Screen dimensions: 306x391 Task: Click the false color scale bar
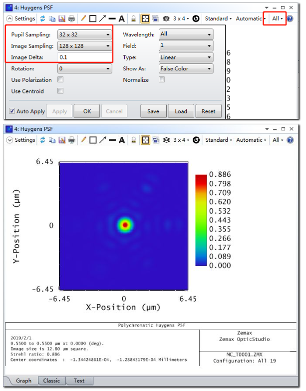201,220
